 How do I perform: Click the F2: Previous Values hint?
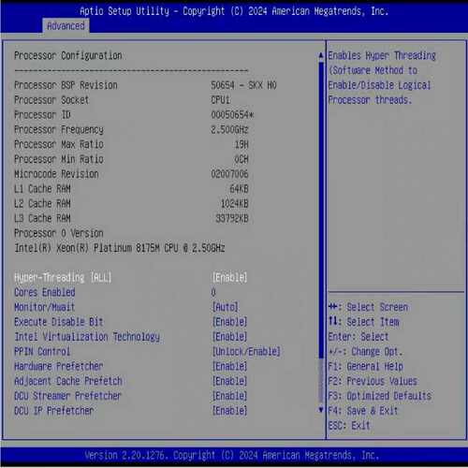pos(373,381)
